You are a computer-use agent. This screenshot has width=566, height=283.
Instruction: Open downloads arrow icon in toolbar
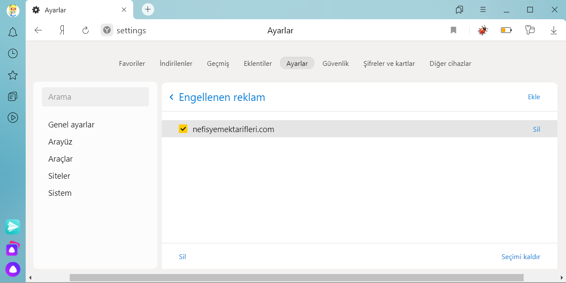coord(554,30)
